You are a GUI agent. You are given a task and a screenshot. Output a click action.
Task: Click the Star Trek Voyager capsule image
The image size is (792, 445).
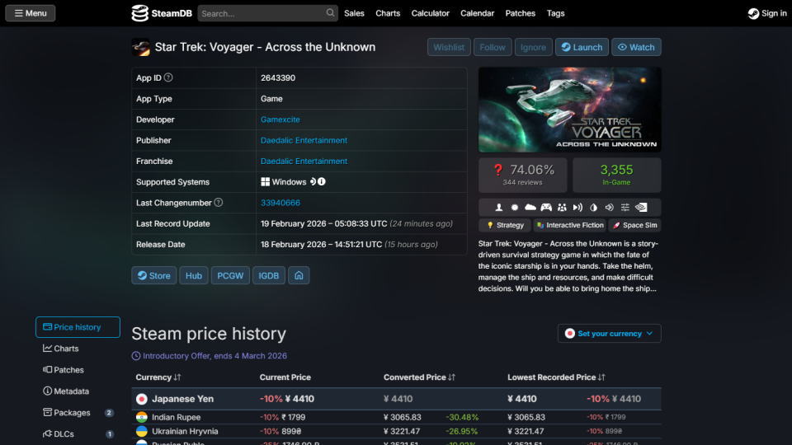point(569,110)
